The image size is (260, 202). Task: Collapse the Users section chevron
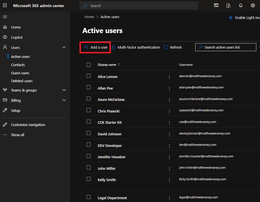(x=64, y=47)
